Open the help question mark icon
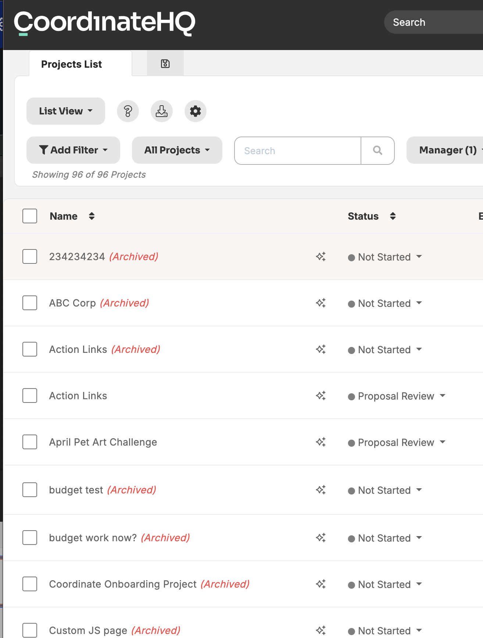483x638 pixels. point(128,111)
